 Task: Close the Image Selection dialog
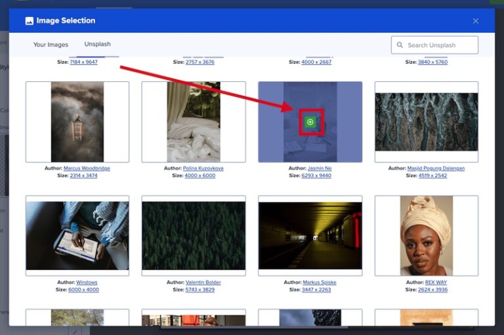[476, 21]
